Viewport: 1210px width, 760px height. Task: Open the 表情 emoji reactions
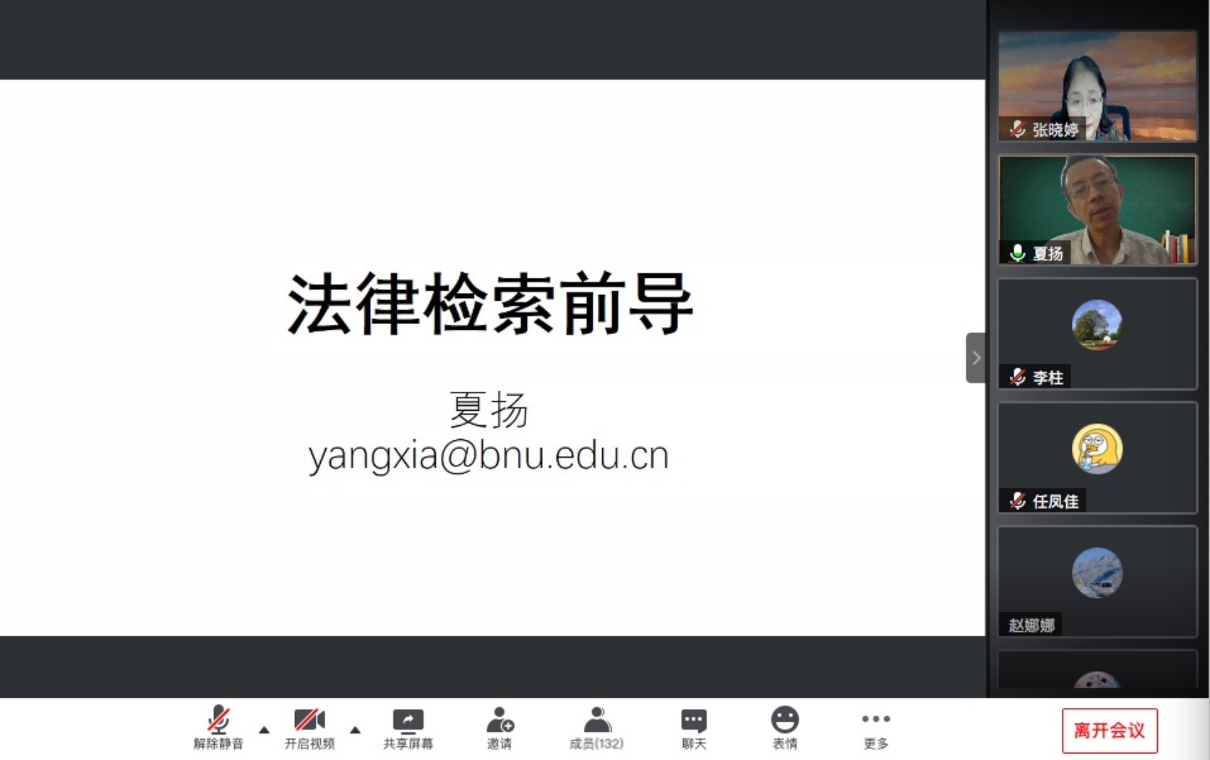[784, 727]
